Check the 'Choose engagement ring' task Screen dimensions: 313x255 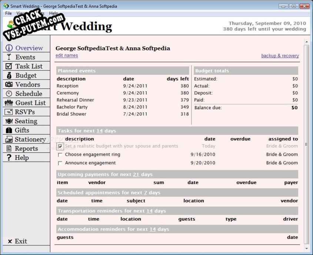coord(60,155)
